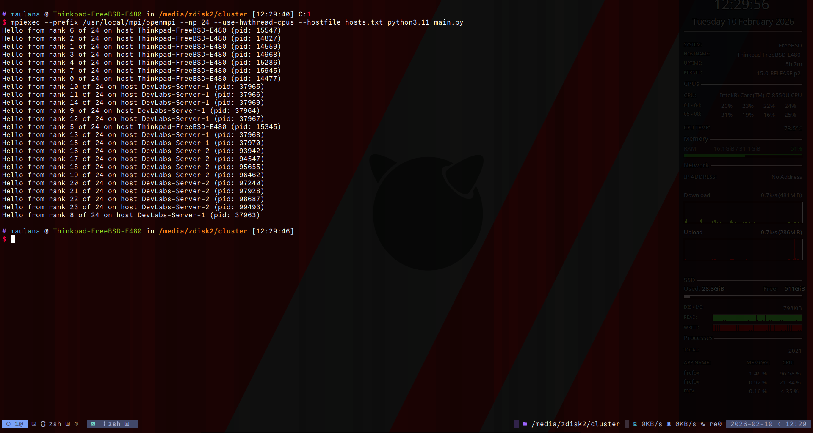
Task: Click the teal download speed icon
Action: [x=635, y=424]
